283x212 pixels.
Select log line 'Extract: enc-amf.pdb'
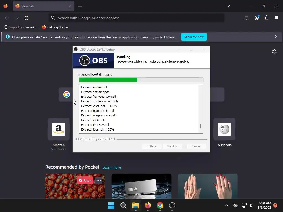click(x=95, y=92)
